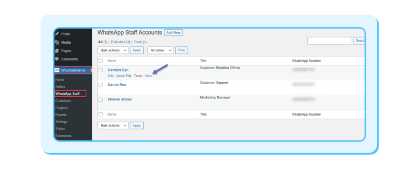The width and height of the screenshot is (419, 169).
Task: Expand the All dates filter dropdown
Action: tap(160, 50)
